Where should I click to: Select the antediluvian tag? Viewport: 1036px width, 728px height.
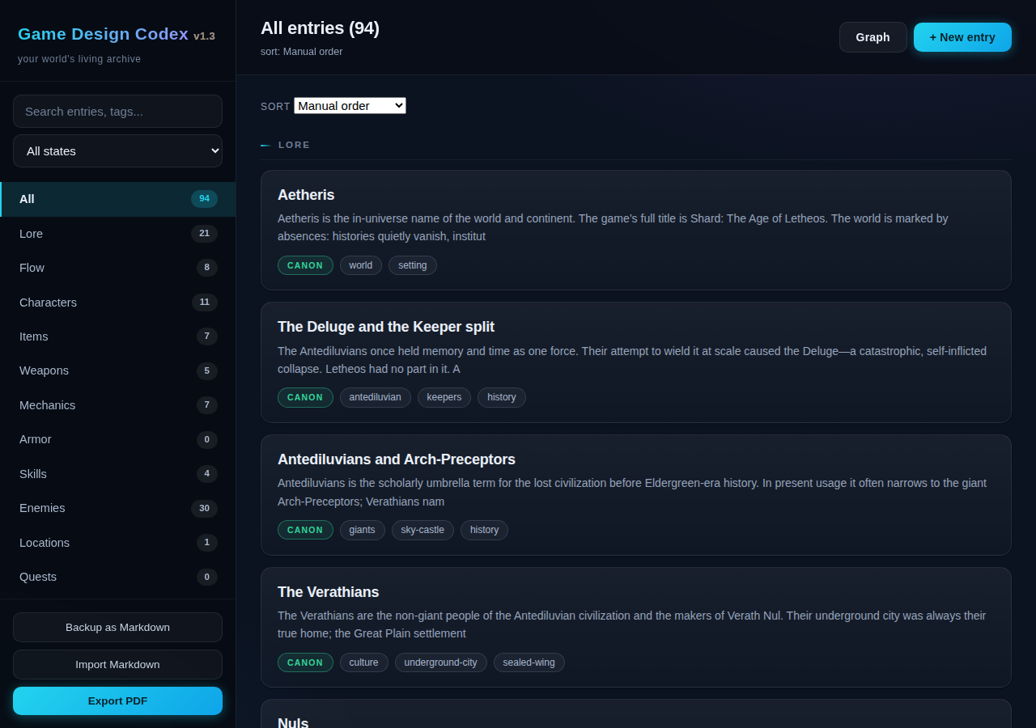[376, 397]
